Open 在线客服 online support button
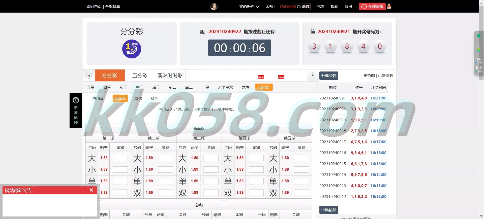The height and width of the screenshot is (219, 484). point(372,7)
